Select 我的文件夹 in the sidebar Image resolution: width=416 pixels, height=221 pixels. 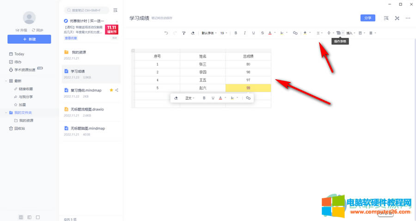tap(20, 113)
